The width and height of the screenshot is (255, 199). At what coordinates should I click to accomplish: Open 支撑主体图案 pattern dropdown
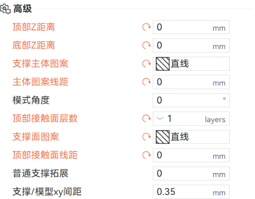tap(191, 64)
